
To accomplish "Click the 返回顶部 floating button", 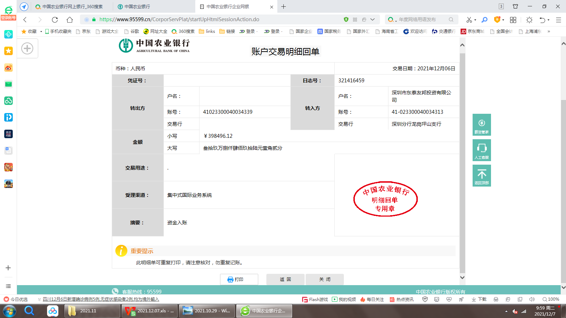I will pyautogui.click(x=481, y=176).
